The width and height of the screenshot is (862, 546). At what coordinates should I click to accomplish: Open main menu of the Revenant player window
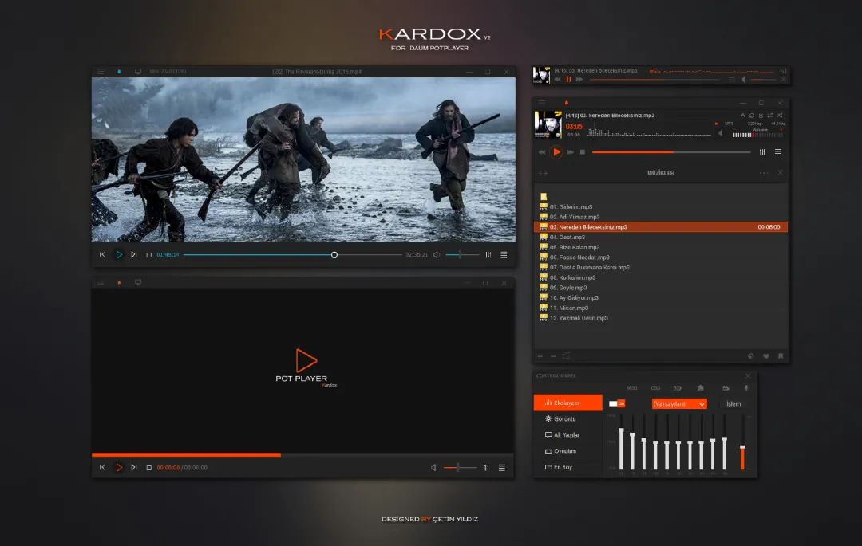pos(101,72)
